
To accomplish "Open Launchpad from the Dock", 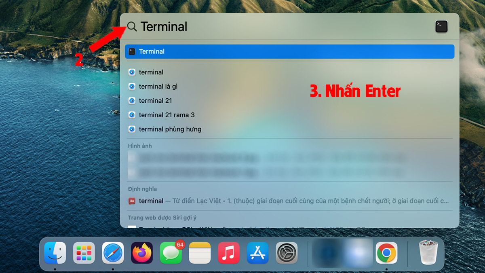I will click(84, 254).
